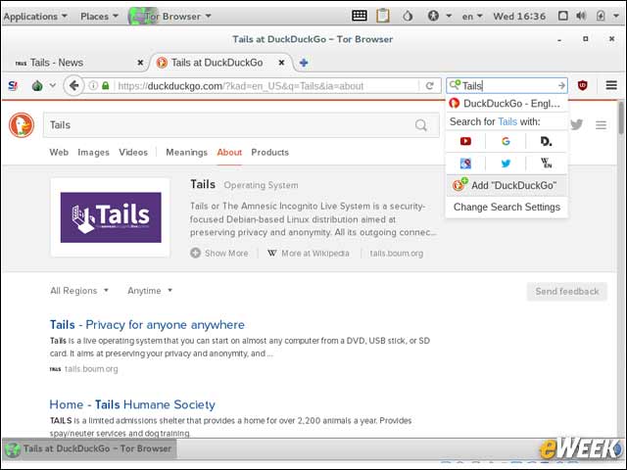Screen dimensions: 627x470
Task: Open Tails - Privacy for anyone anywhere result
Action: [x=147, y=324]
